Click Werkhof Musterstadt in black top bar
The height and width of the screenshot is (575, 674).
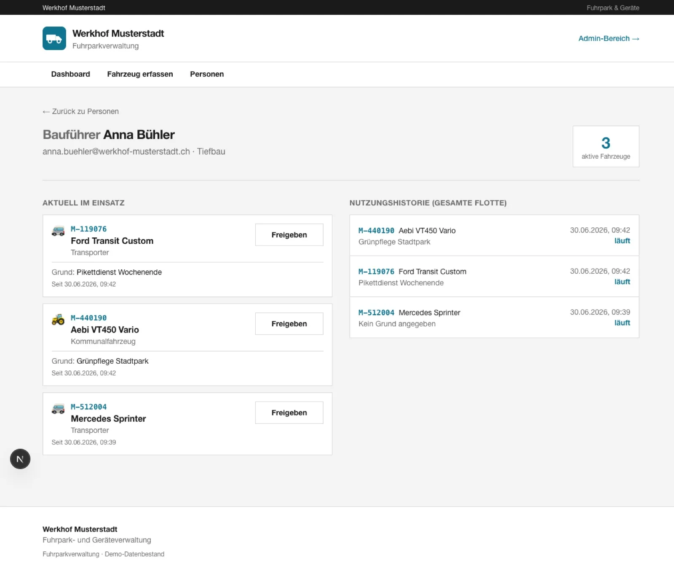pyautogui.click(x=74, y=8)
